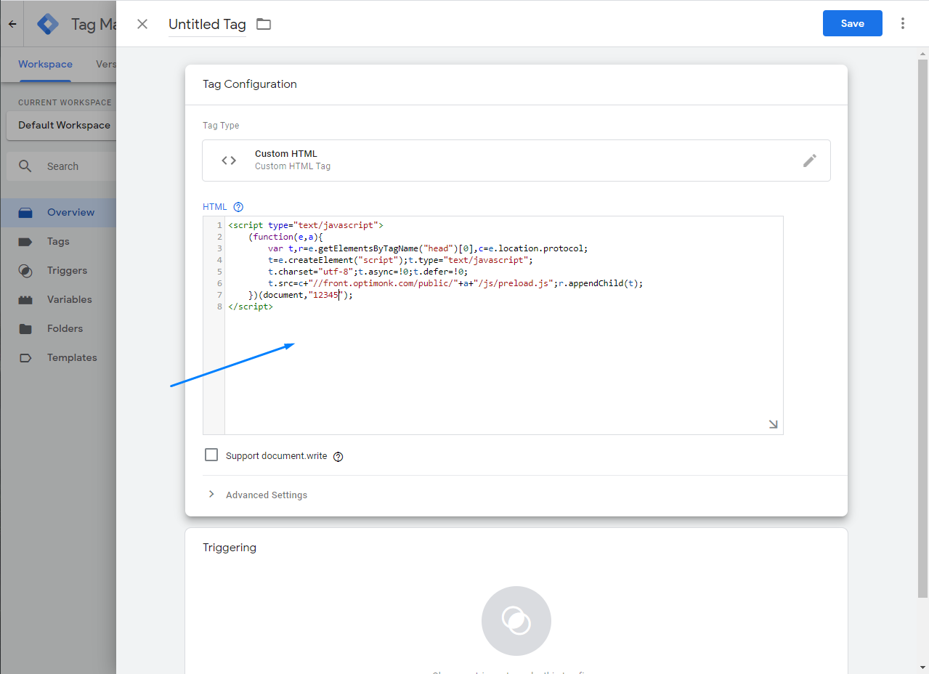Screen dimensions: 929x674
Task: Enable Support document.write checkbox
Action: click(211, 455)
